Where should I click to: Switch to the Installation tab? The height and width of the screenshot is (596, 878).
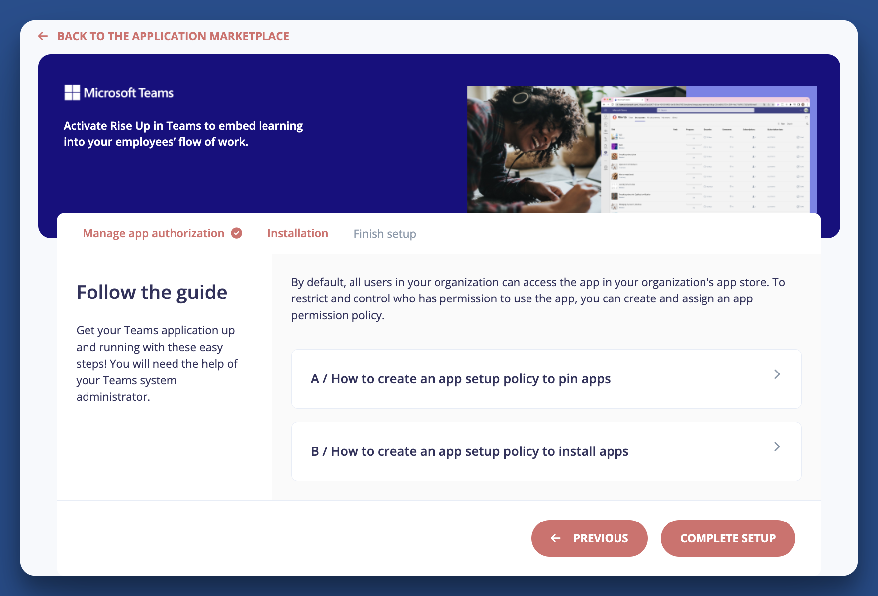tap(297, 233)
